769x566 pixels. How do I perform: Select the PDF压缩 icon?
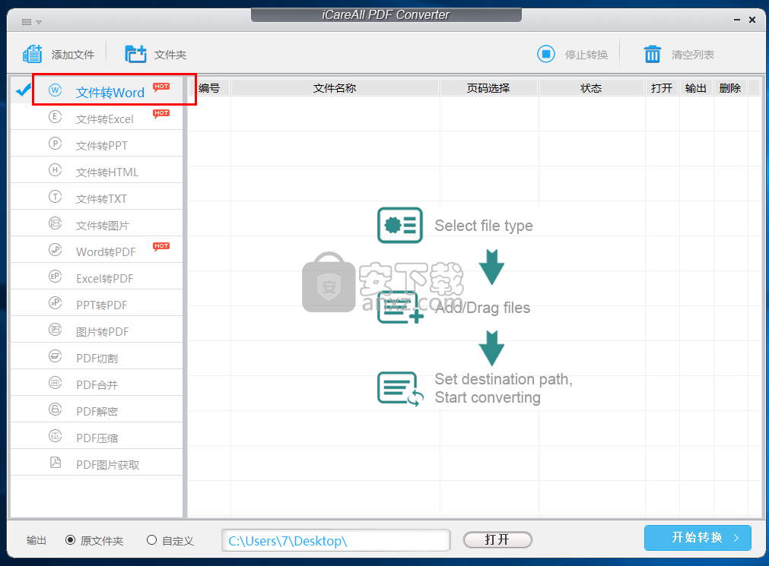55,435
